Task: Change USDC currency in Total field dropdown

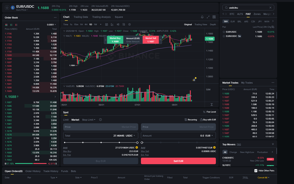Action: [x=130, y=136]
